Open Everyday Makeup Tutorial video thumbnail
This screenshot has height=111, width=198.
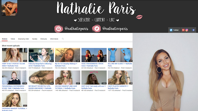[x=15, y=100]
